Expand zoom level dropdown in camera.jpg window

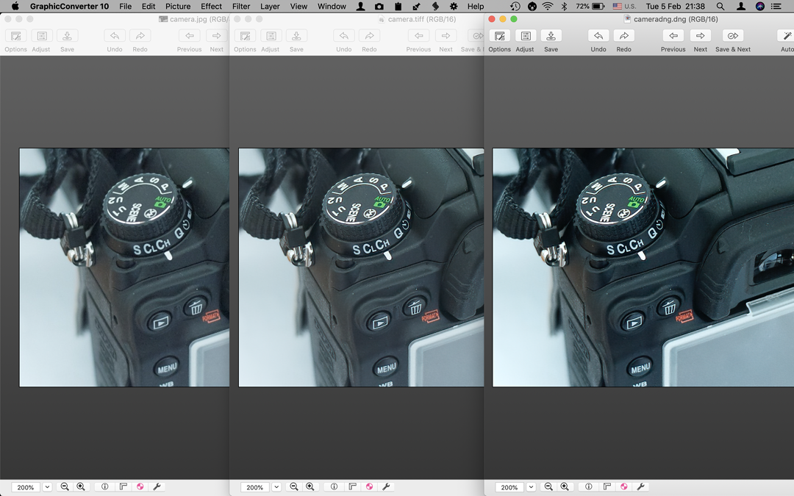click(47, 487)
